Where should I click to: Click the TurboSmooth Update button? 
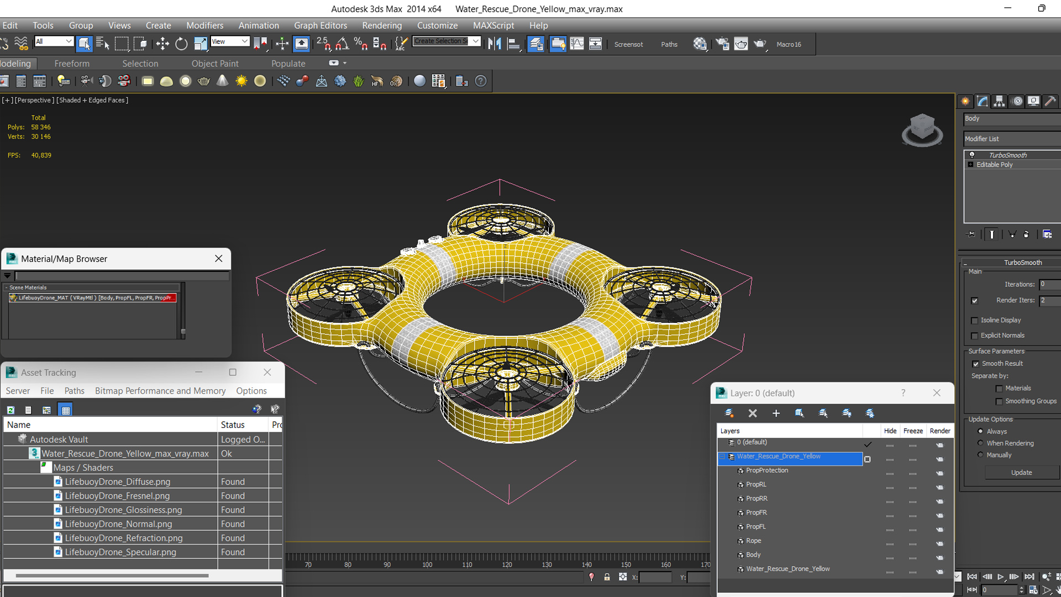pyautogui.click(x=1021, y=473)
